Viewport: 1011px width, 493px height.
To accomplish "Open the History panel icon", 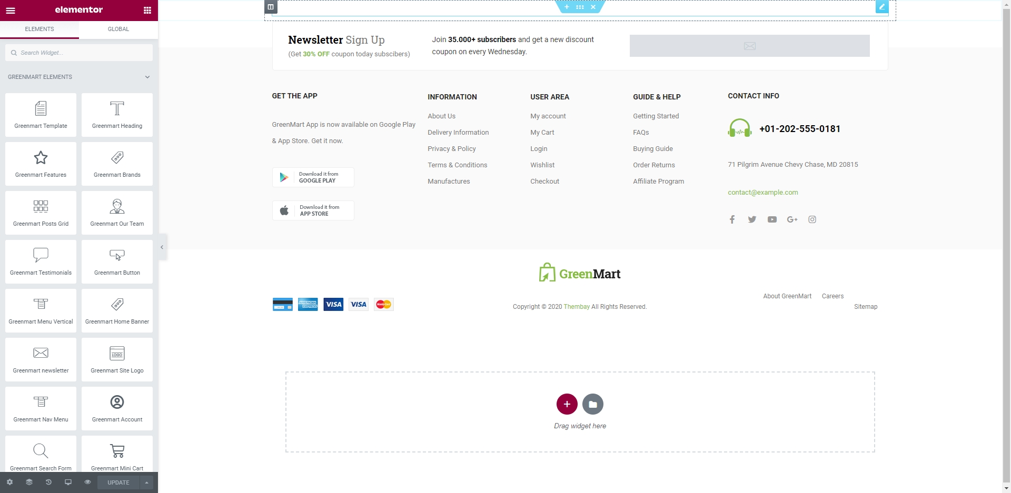I will pos(48,482).
